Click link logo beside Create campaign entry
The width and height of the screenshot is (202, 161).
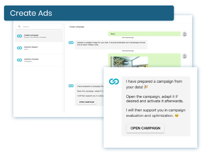19,36
